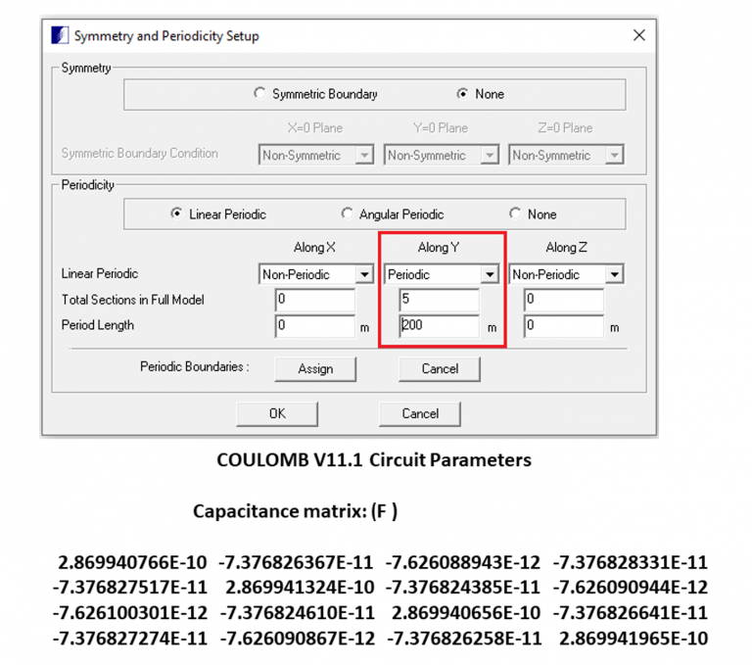The width and height of the screenshot is (752, 665).
Task: Close the Symmetry and Periodicity Setup dialog
Action: [638, 35]
